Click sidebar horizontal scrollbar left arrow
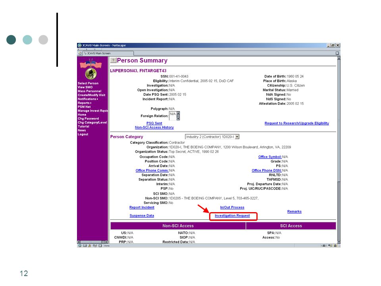This screenshot has height=286, width=381. click(79, 242)
